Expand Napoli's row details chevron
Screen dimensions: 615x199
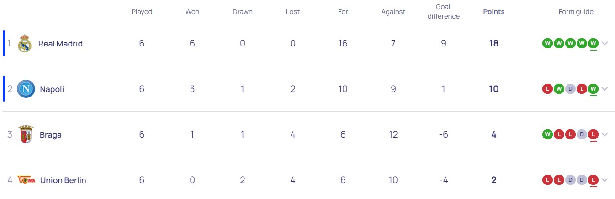[605, 89]
